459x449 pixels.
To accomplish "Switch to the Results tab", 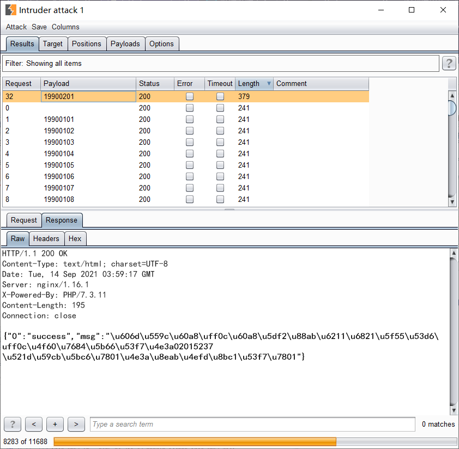I will click(x=22, y=44).
